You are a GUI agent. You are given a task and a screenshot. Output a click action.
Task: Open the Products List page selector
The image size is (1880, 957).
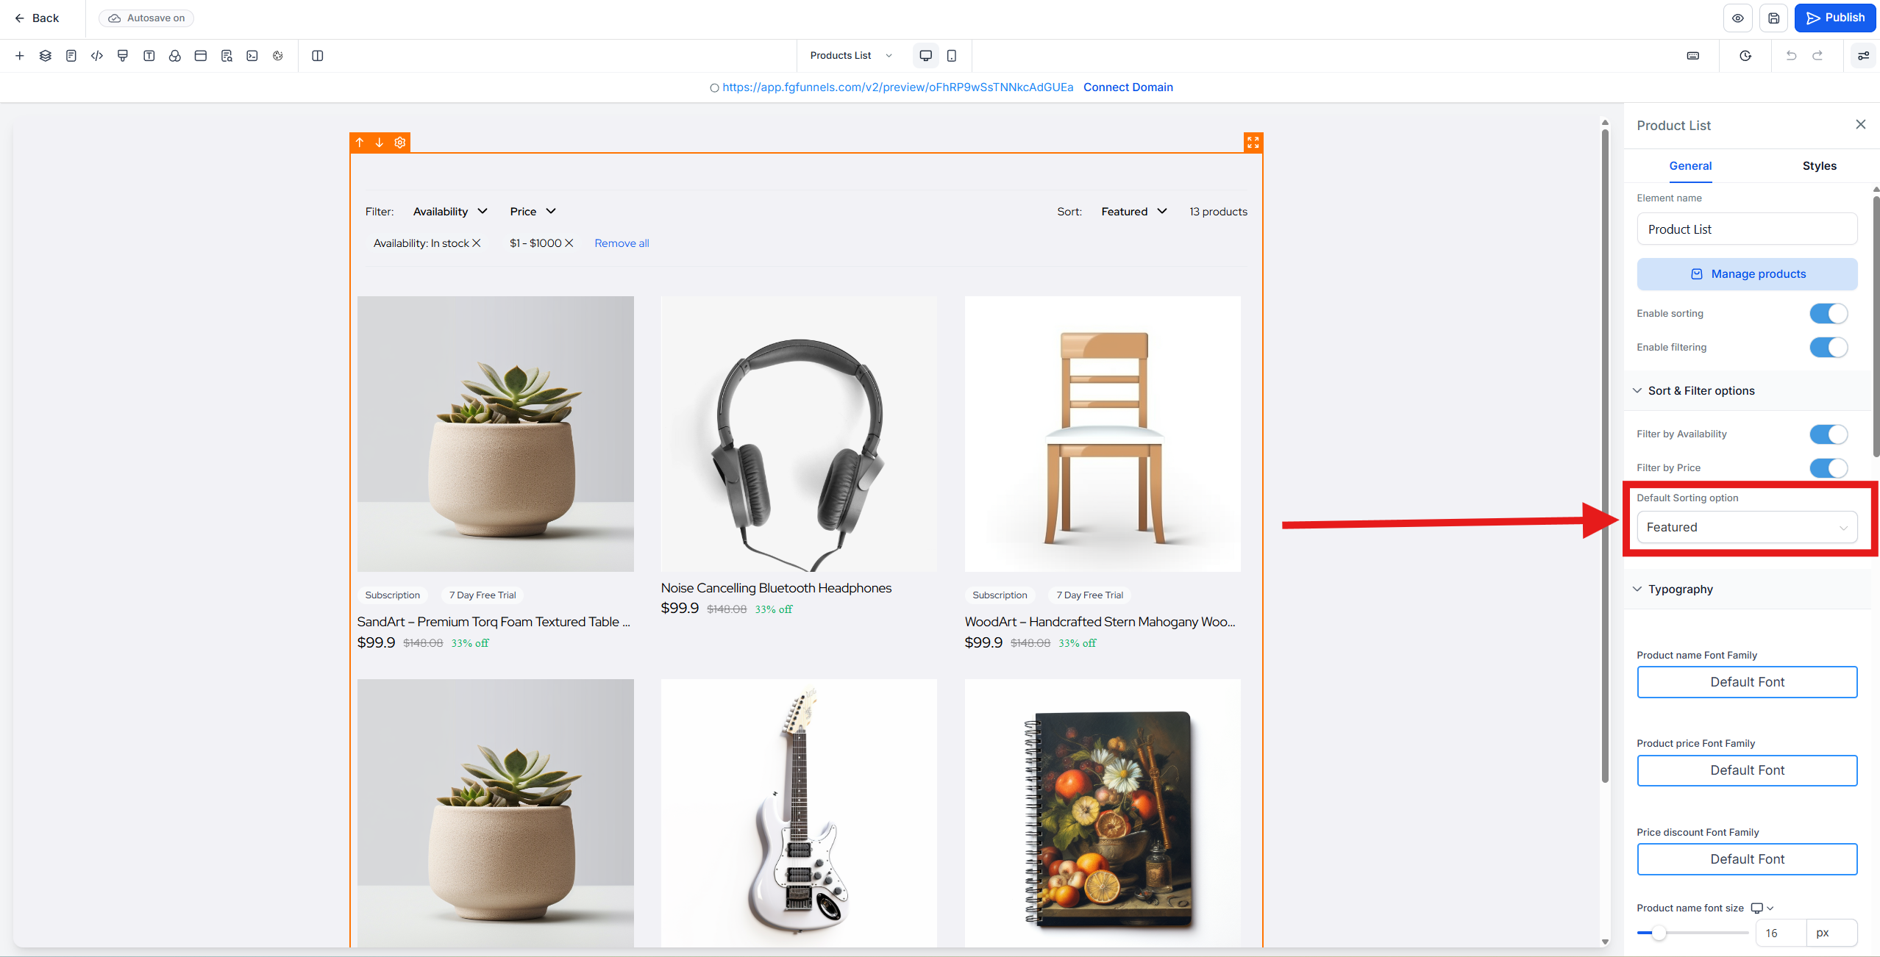pyautogui.click(x=850, y=56)
